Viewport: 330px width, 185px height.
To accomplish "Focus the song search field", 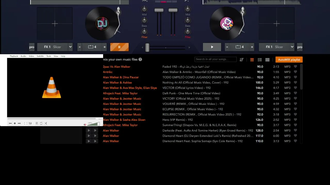I will tap(216, 59).
